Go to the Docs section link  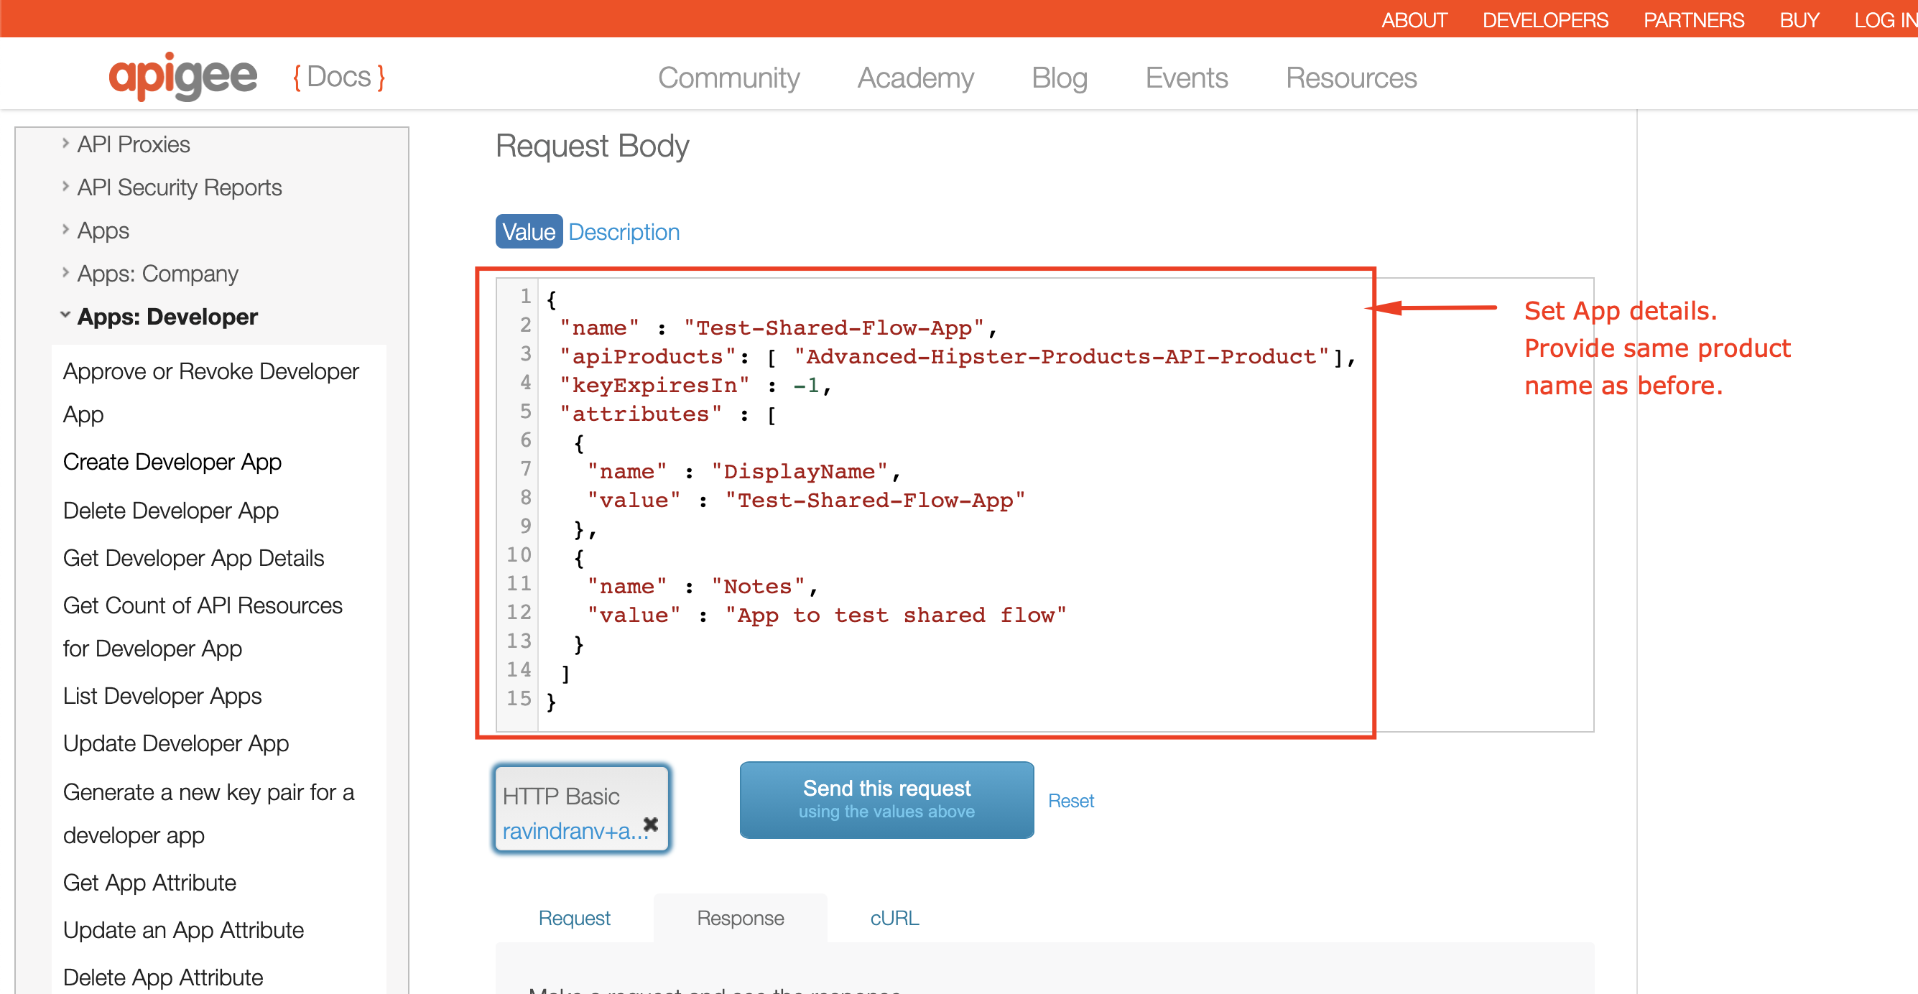point(339,77)
